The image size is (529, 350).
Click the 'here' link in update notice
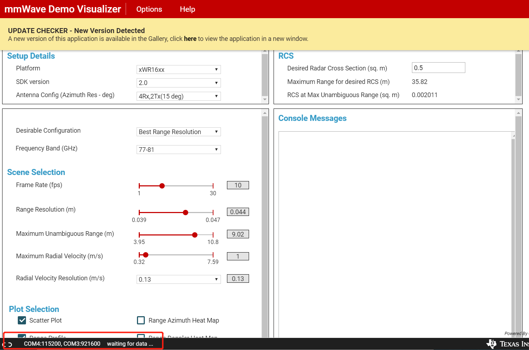coord(190,39)
